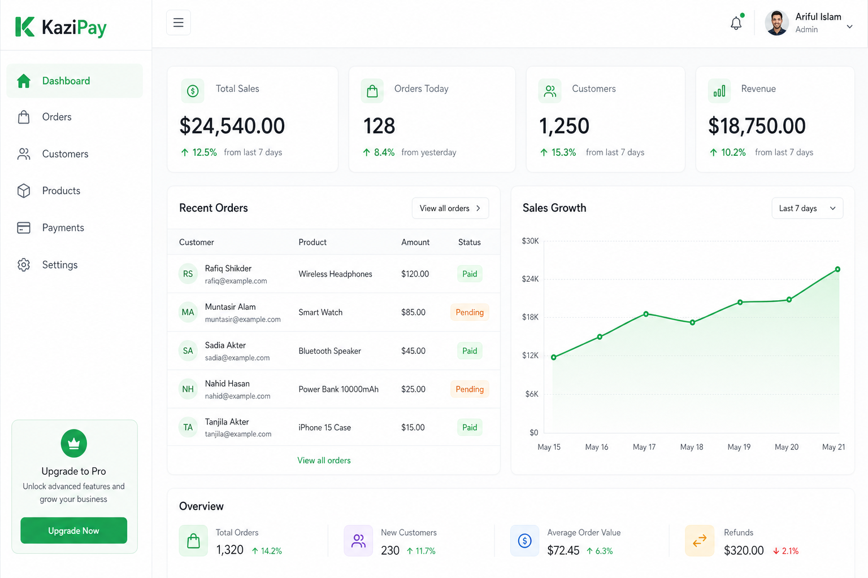Click the $24,540.00 total sales value
Screen dimensions: 868x578
[x=232, y=126]
